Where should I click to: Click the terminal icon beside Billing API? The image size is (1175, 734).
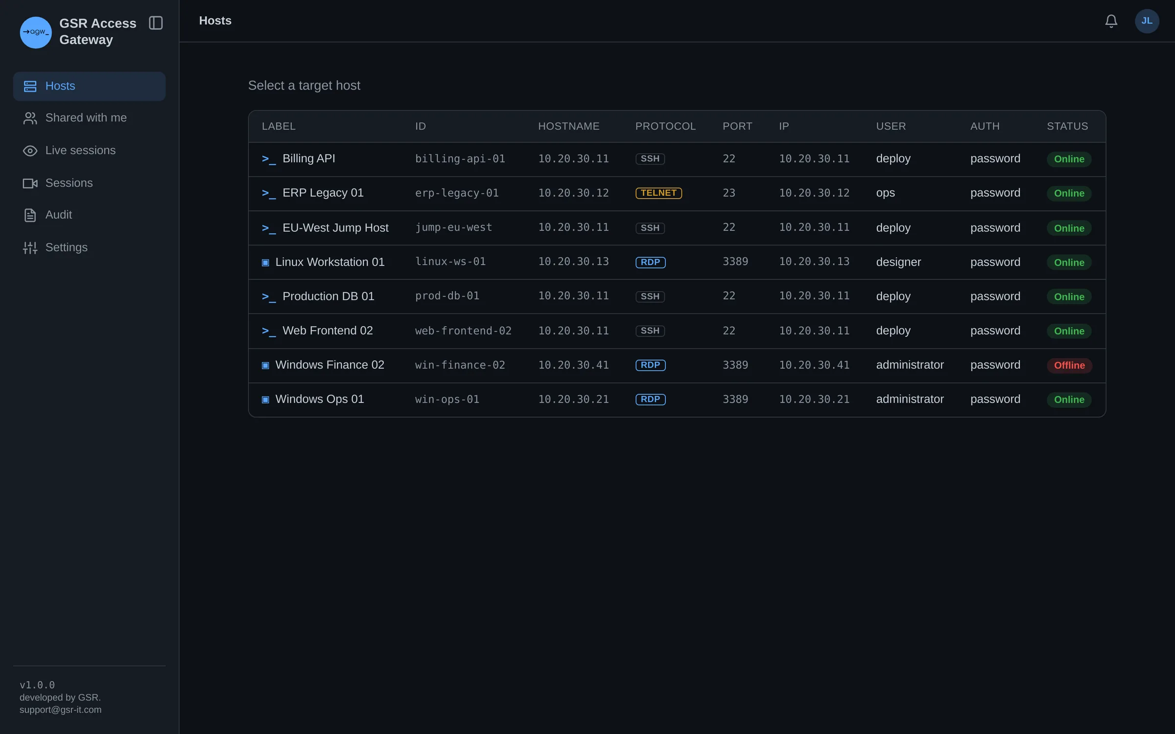[269, 159]
